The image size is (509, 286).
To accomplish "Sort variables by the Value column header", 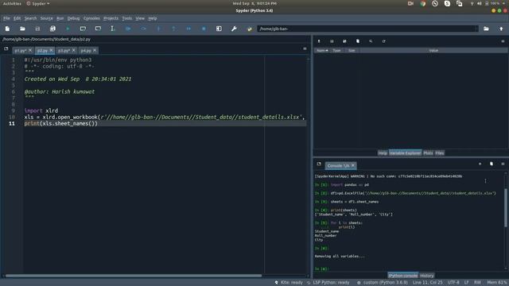I will [x=433, y=51].
